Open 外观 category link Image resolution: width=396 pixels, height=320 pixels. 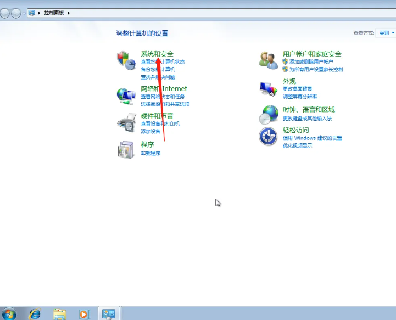click(289, 81)
